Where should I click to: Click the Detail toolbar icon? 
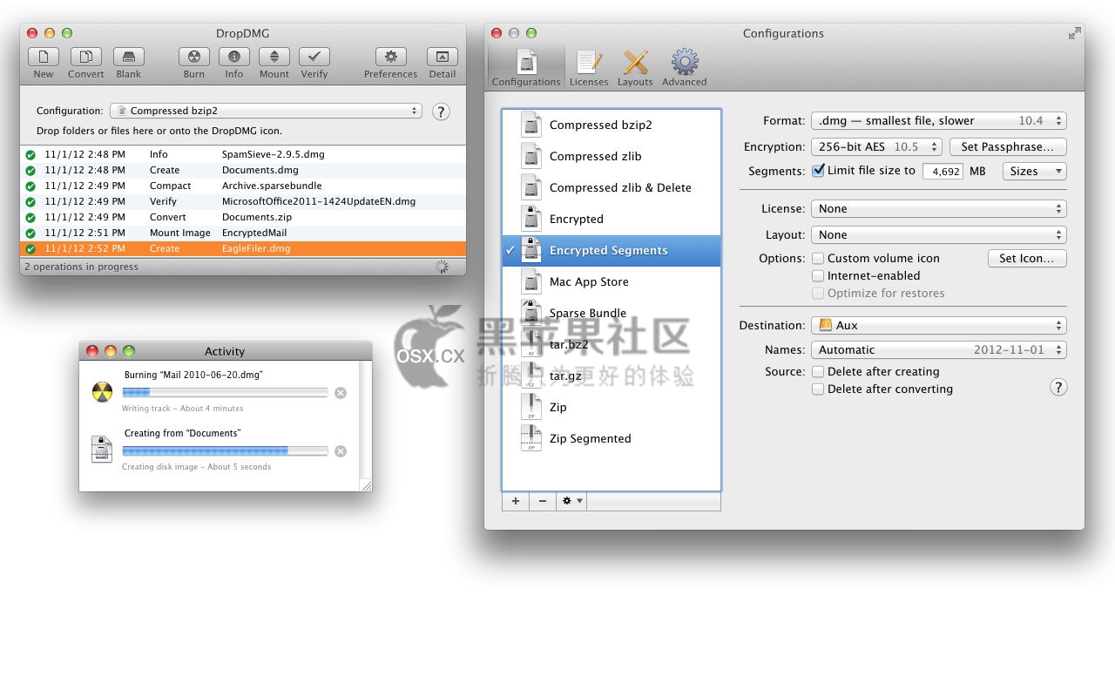(443, 57)
